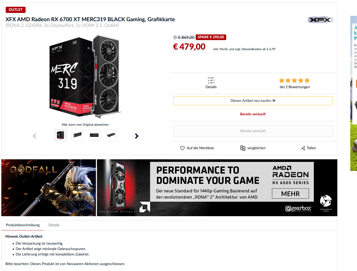
Task: Click the Teilen share icon
Action: [303, 148]
